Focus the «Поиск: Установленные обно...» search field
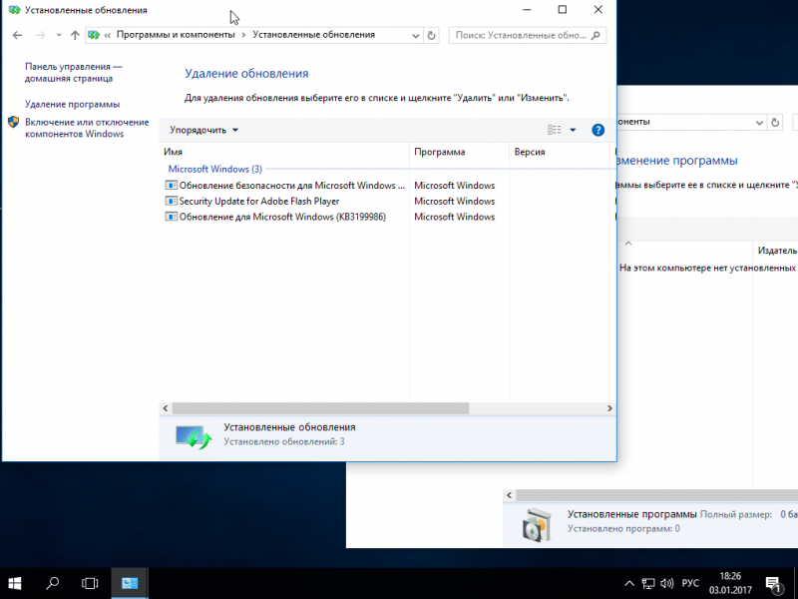The width and height of the screenshot is (798, 599). pyautogui.click(x=528, y=35)
